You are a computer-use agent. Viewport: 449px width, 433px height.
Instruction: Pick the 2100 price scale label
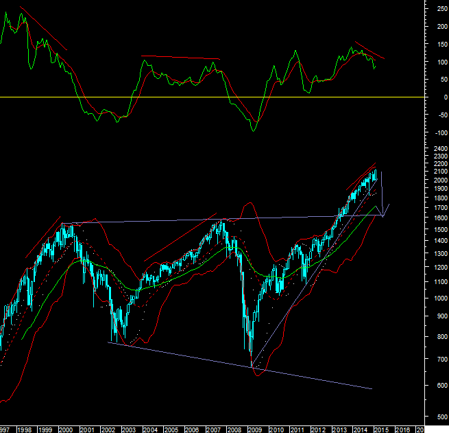(441, 172)
